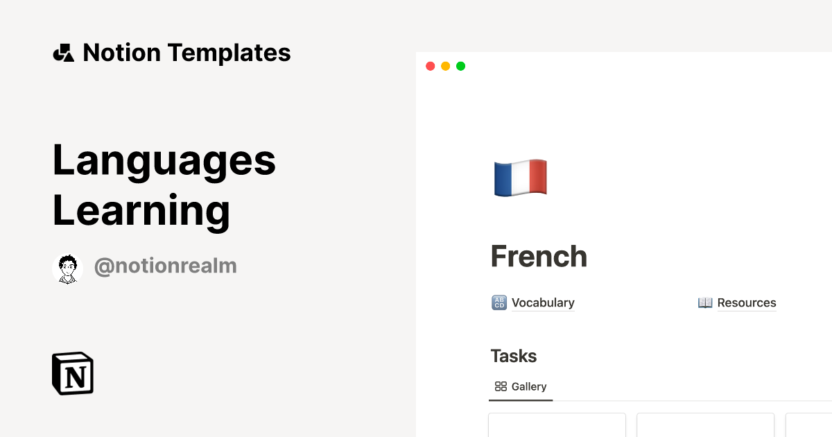Screen dimensions: 832x437
Task: Select the grid icon next to Gallery
Action: (x=501, y=386)
